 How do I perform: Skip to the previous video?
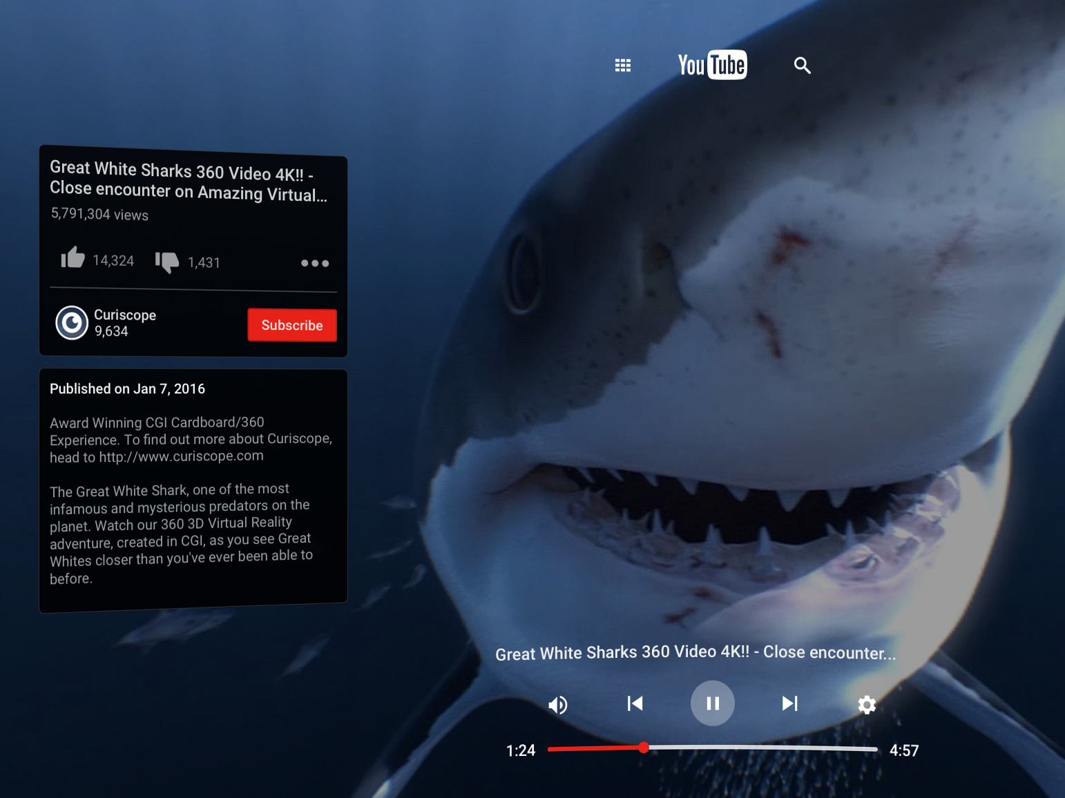click(635, 703)
